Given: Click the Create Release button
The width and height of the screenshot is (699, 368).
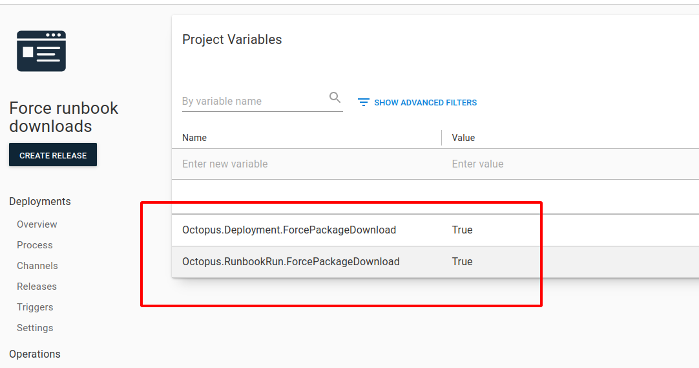Looking at the screenshot, I should 53,155.
